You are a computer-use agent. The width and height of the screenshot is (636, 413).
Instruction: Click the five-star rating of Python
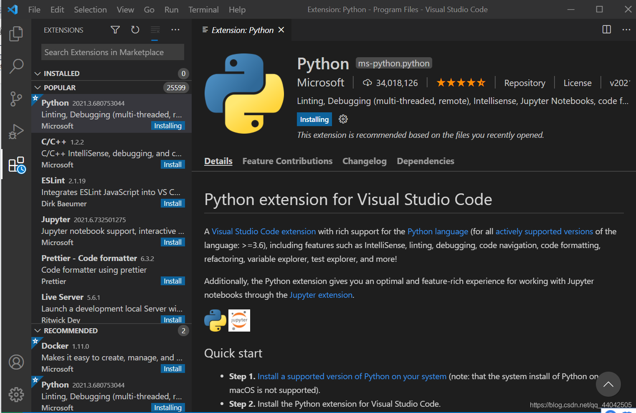461,83
